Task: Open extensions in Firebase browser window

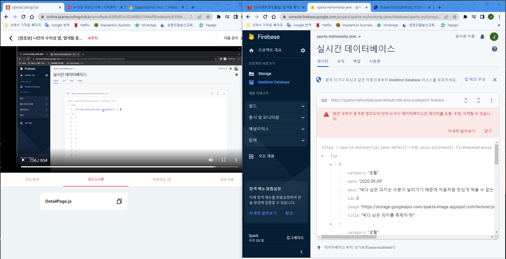Action: [465, 17]
